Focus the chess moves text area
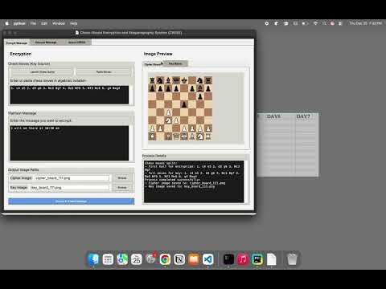 click(69, 95)
